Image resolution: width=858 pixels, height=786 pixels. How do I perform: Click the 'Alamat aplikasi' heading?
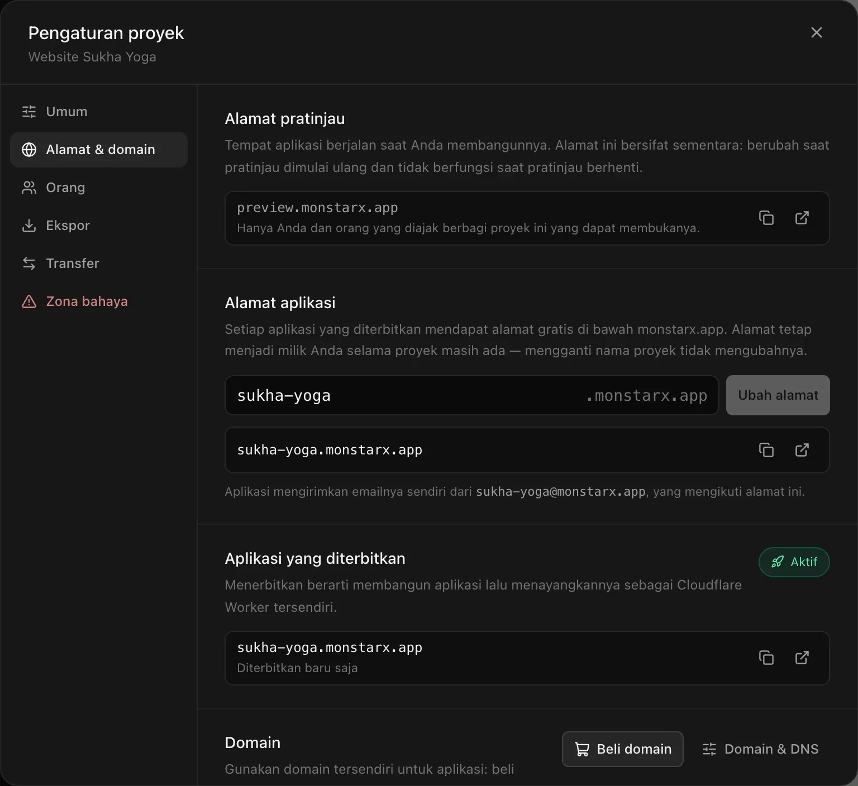[x=280, y=303]
